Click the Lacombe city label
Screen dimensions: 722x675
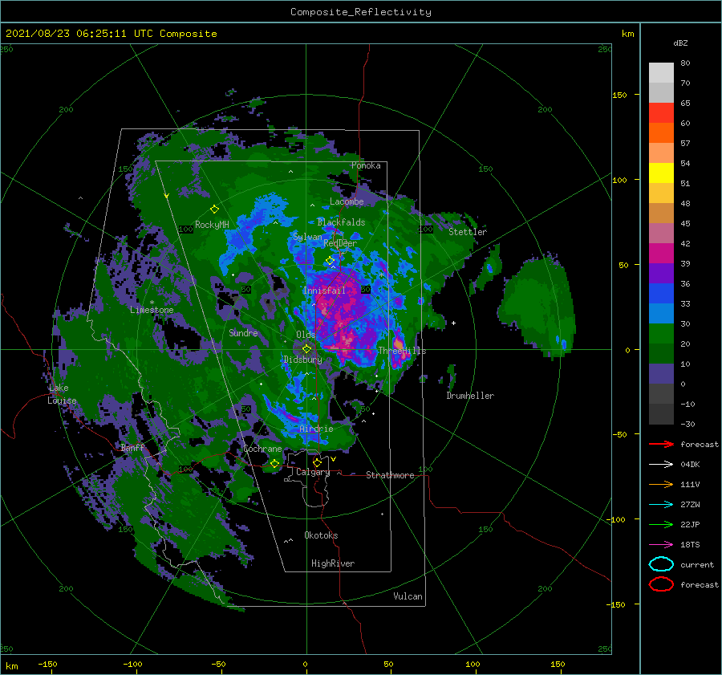pyautogui.click(x=347, y=201)
